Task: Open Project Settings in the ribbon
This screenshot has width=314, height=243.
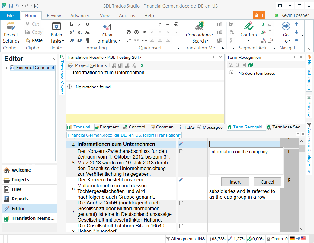Action: click(x=11, y=33)
